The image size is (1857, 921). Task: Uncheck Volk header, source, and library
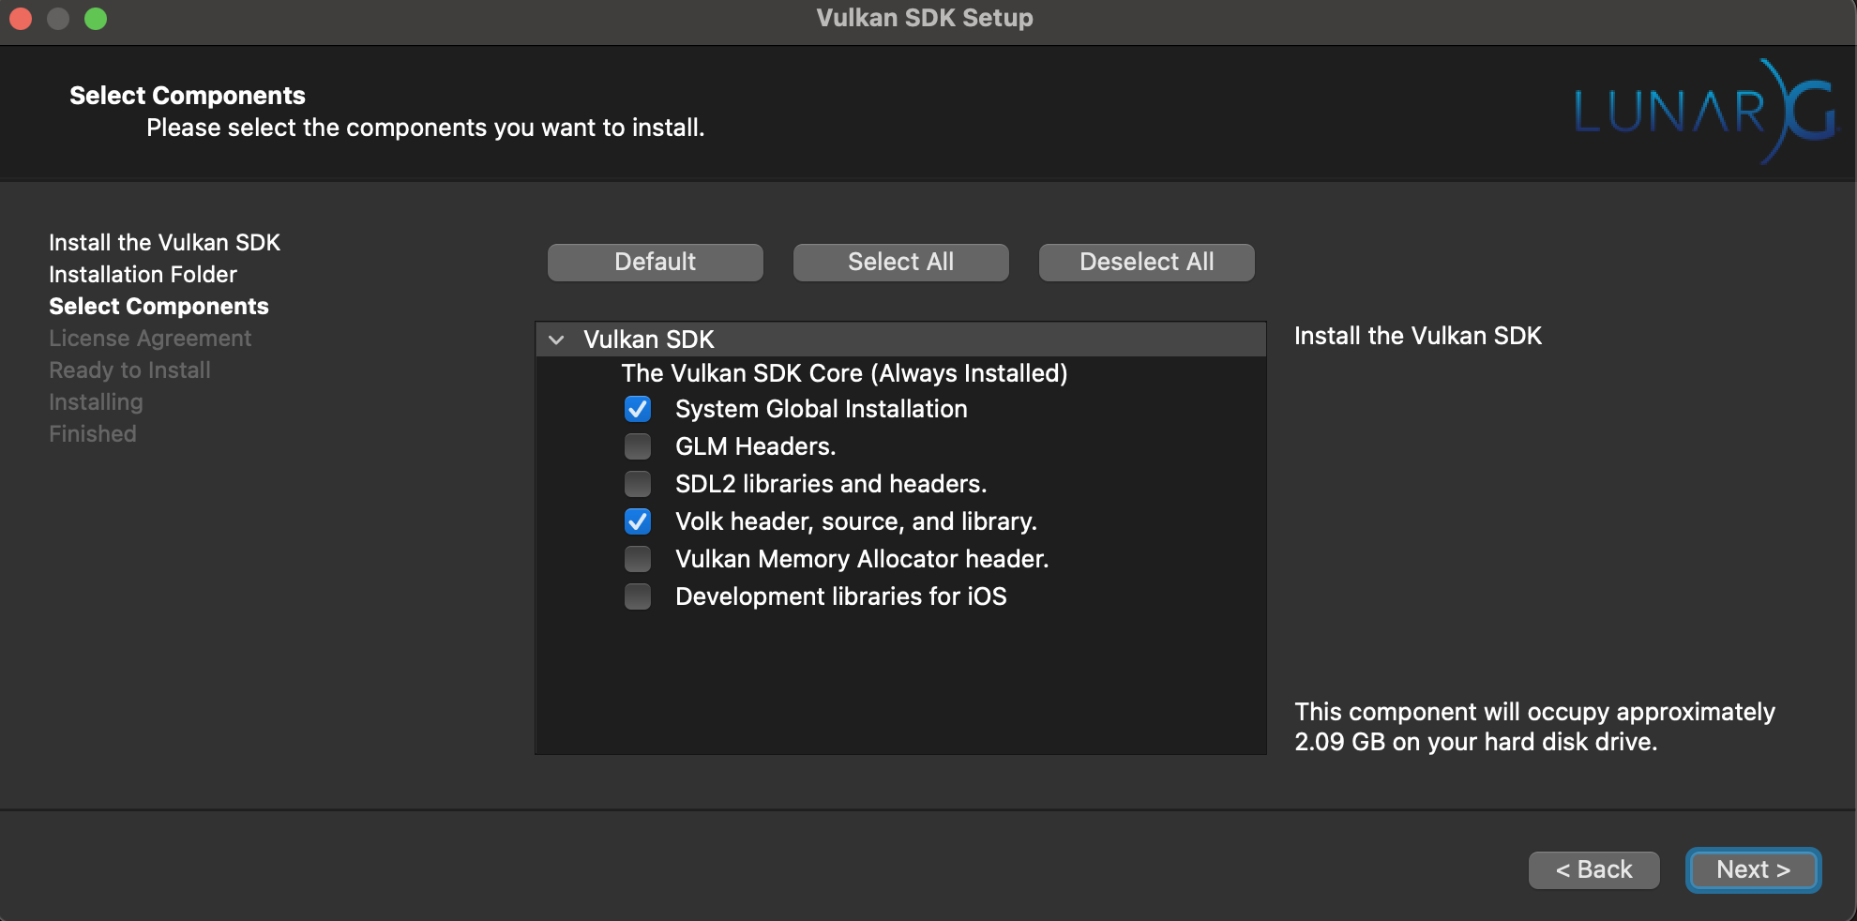tap(638, 521)
